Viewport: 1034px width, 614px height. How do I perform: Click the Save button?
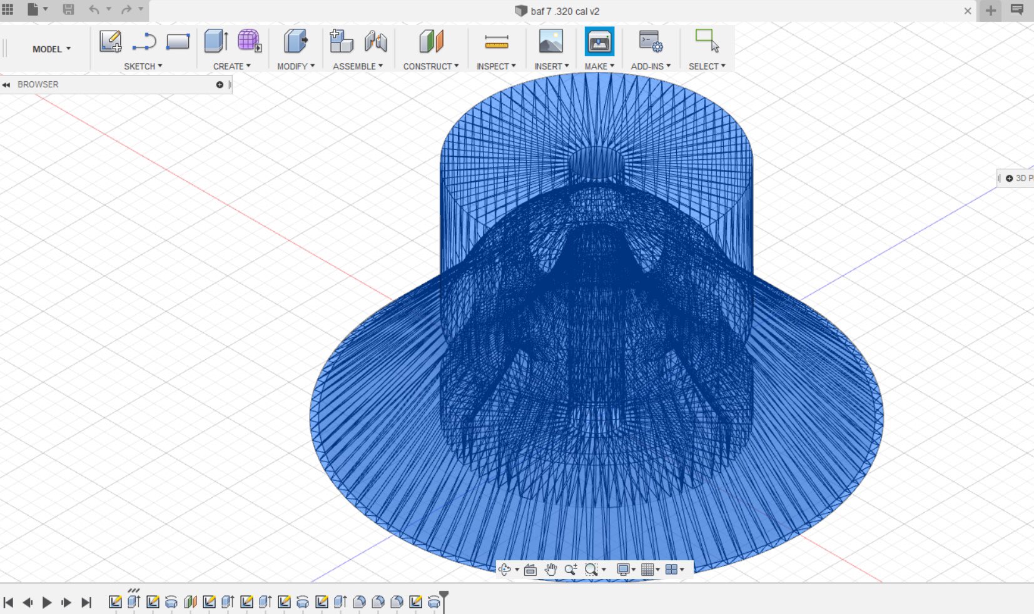(x=68, y=9)
